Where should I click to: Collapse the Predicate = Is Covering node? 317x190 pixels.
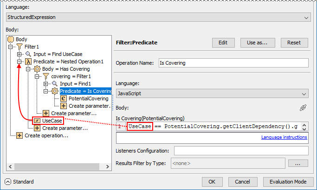click(x=46, y=91)
